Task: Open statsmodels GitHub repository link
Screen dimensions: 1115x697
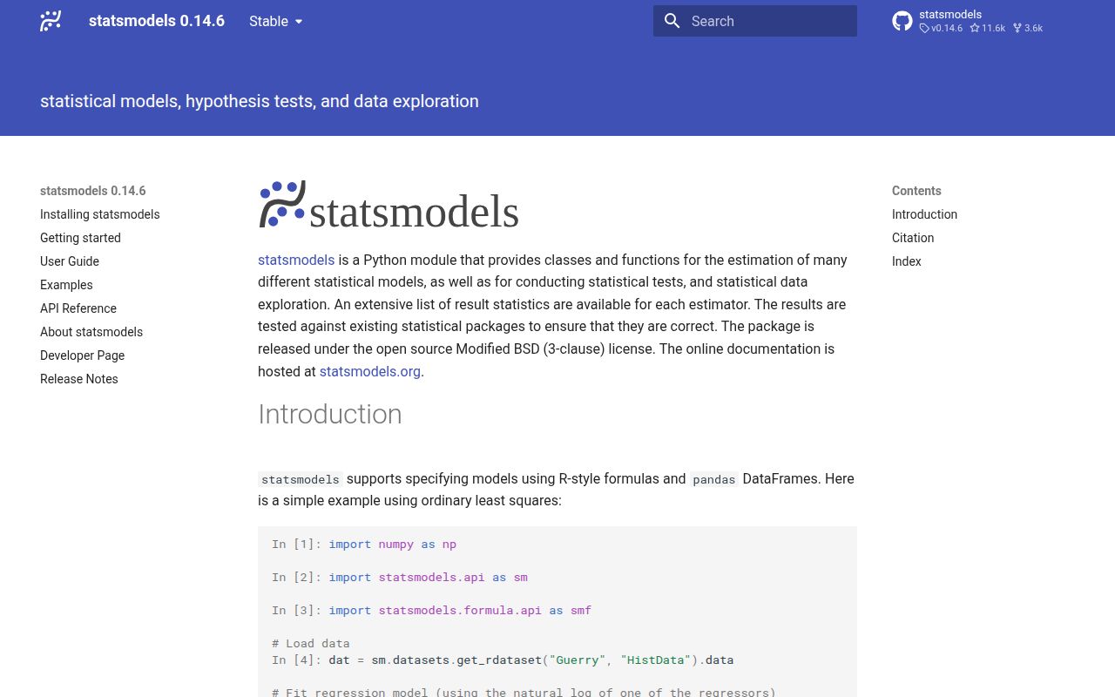Action: click(x=968, y=21)
